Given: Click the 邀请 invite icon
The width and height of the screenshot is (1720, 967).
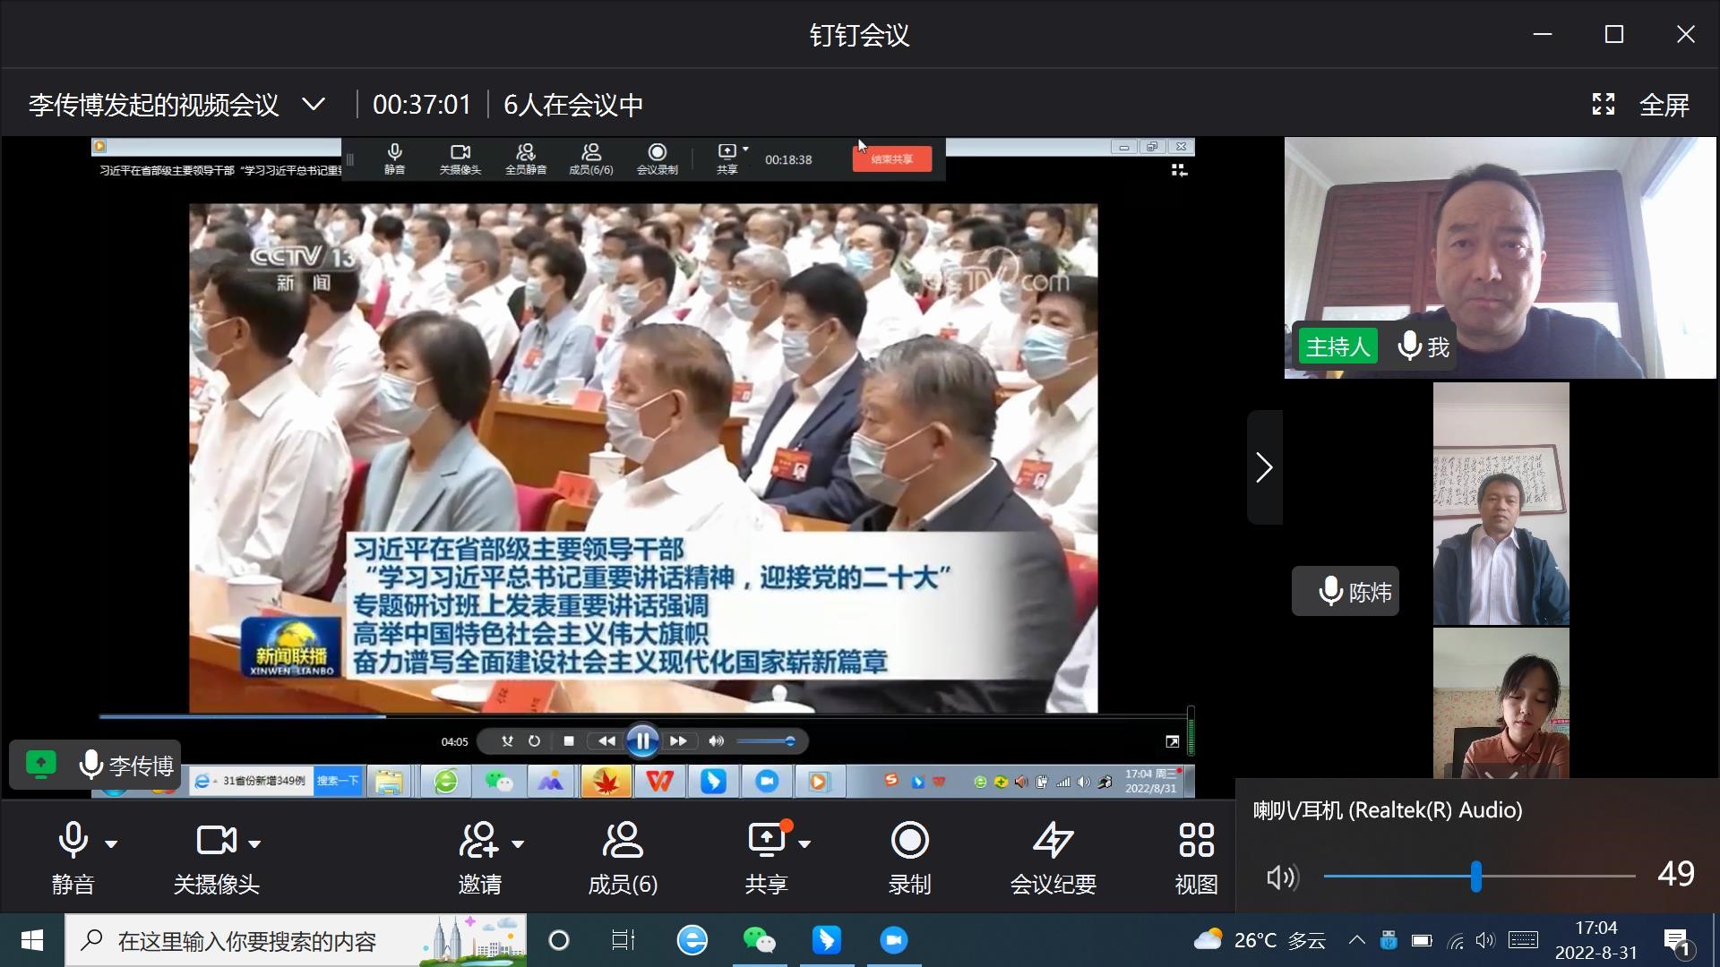Looking at the screenshot, I should 479,842.
